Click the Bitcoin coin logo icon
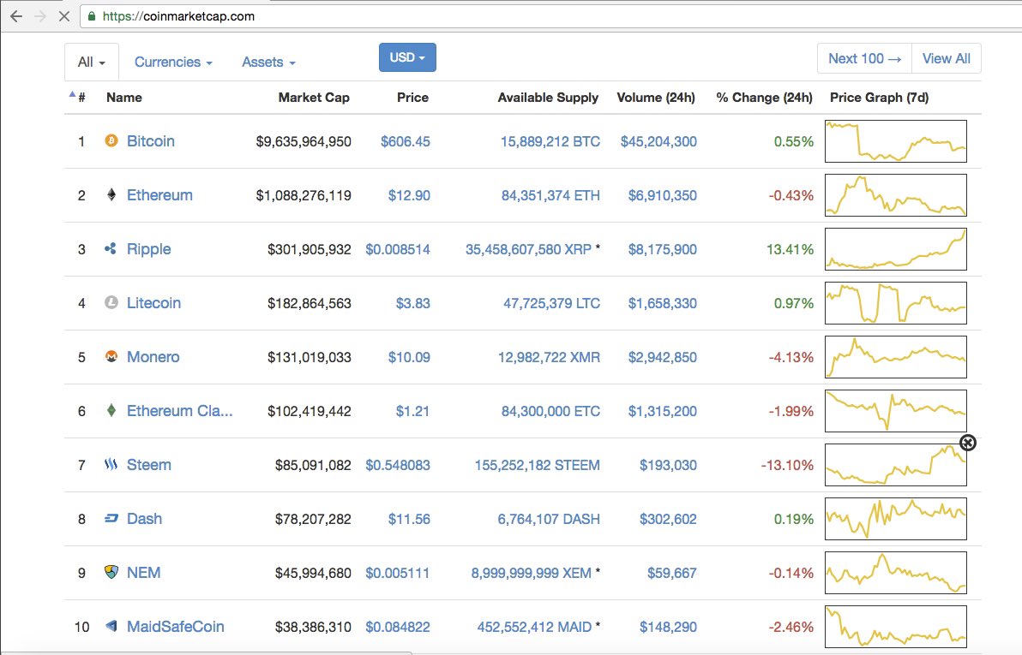The height and width of the screenshot is (655, 1022). pyautogui.click(x=111, y=140)
